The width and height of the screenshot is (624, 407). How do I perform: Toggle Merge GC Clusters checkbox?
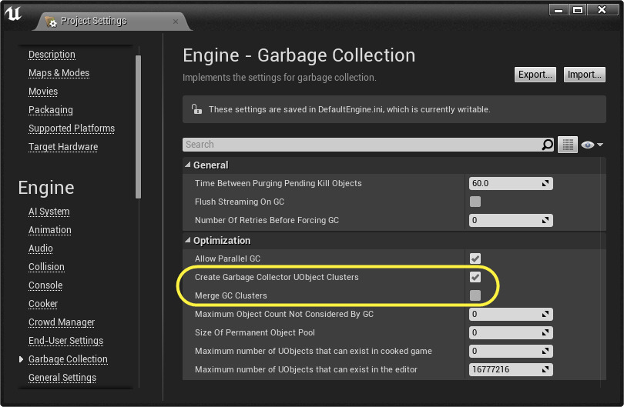[475, 295]
